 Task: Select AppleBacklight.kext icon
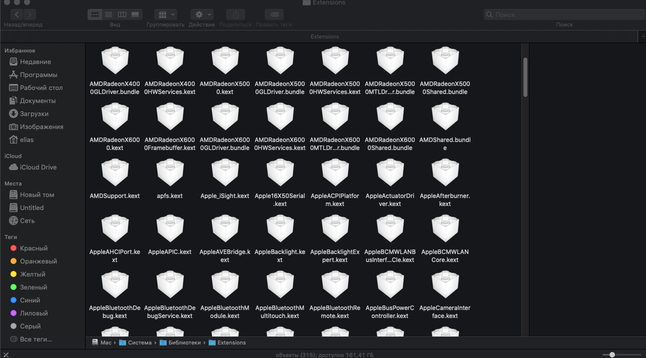[280, 229]
